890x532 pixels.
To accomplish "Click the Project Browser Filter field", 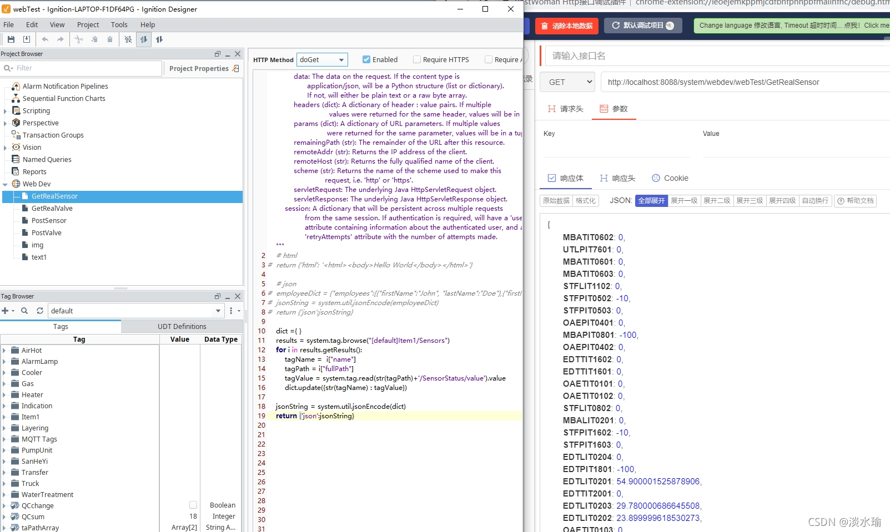I will (82, 68).
